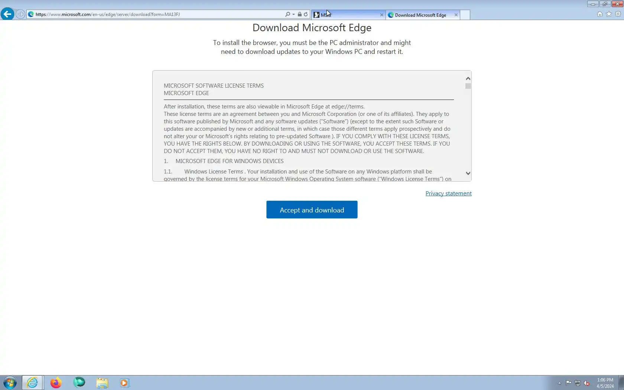Restore down the Internet Explorer window

tap(604, 4)
